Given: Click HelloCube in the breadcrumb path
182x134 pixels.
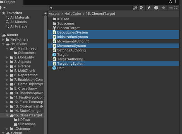Looking at the screenshot, I should coord(73,14).
